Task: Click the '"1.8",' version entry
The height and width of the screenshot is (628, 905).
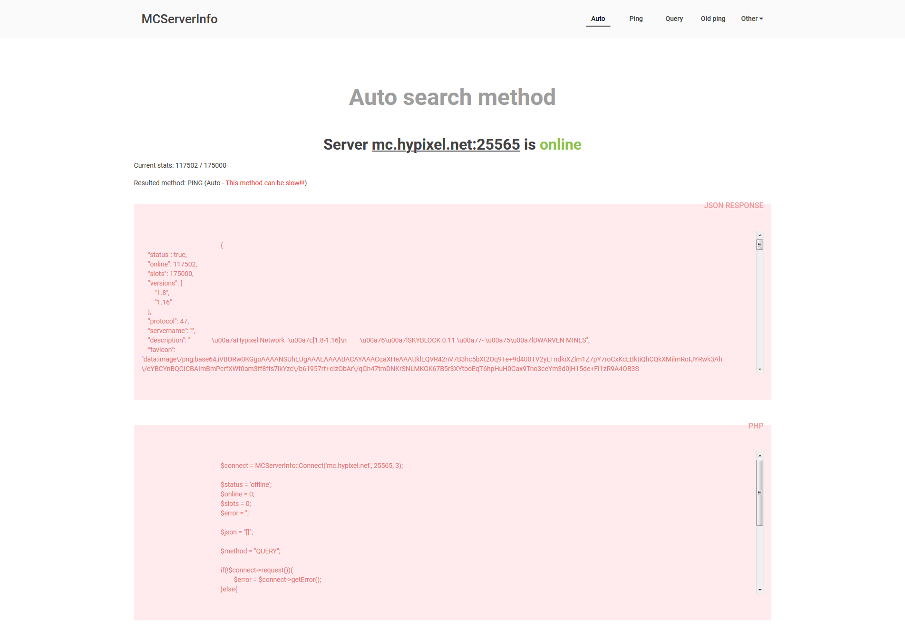Action: [x=162, y=293]
